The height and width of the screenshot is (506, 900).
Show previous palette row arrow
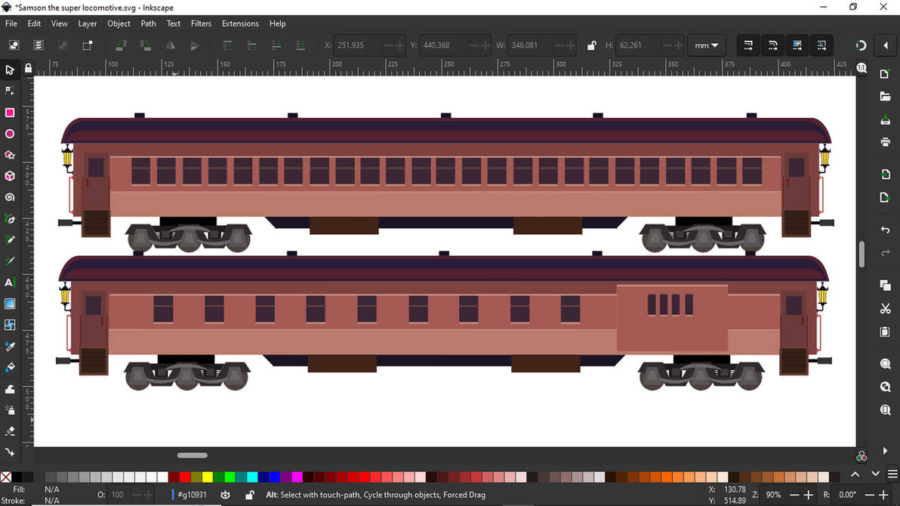855,474
